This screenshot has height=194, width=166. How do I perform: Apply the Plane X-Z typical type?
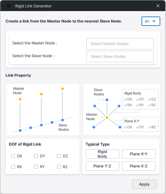coord(139,166)
